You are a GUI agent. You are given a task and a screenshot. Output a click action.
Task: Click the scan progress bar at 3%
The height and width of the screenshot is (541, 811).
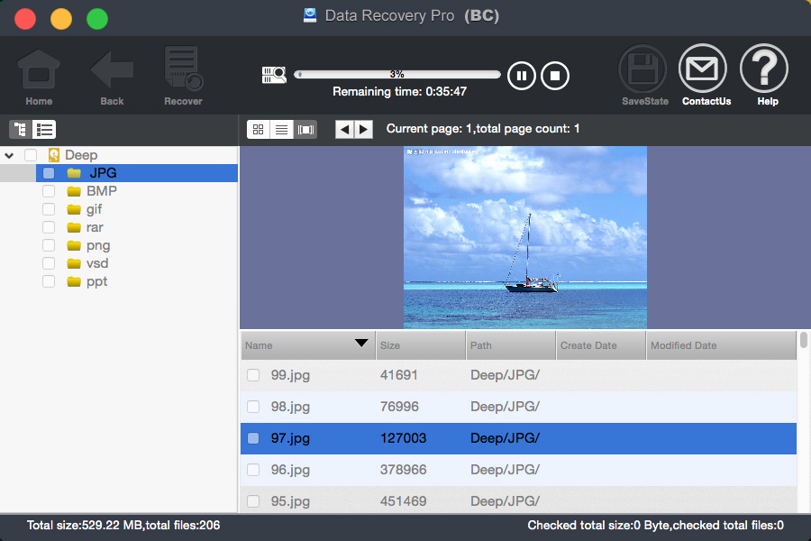(397, 74)
